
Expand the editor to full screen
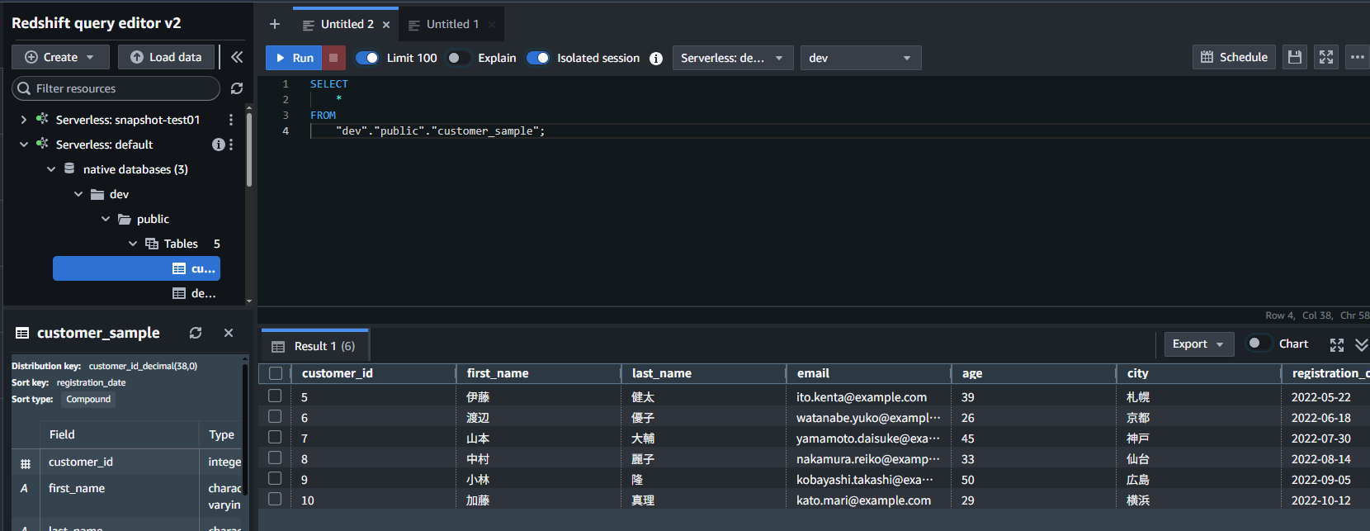pos(1326,57)
